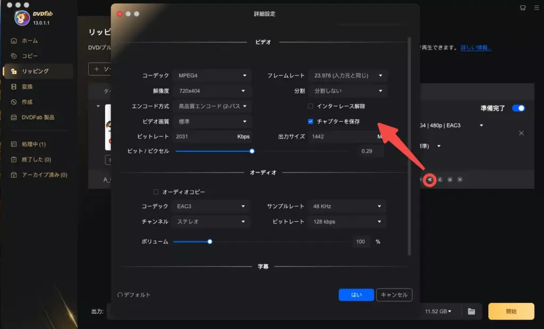Adjust the ボリューム slider
Image resolution: width=544 pixels, height=329 pixels.
click(210, 241)
